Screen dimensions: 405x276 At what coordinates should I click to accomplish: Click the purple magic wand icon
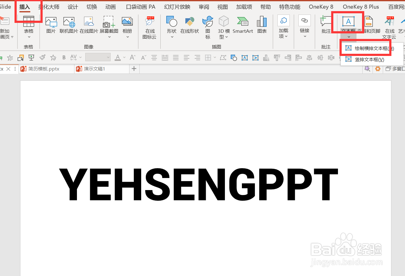point(367,69)
